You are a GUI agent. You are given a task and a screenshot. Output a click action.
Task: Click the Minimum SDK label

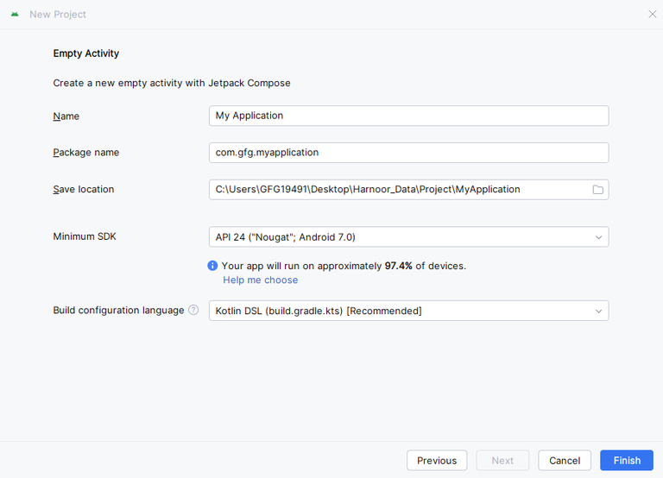(85, 236)
